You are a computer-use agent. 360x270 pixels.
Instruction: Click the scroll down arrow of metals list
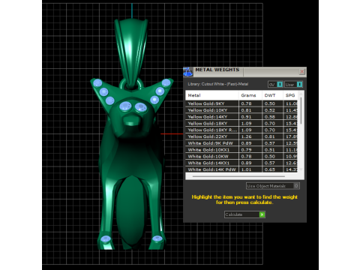point(301,169)
